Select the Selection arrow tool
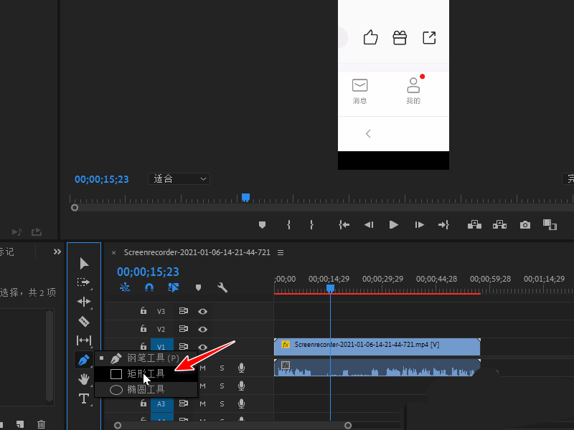 (84, 263)
